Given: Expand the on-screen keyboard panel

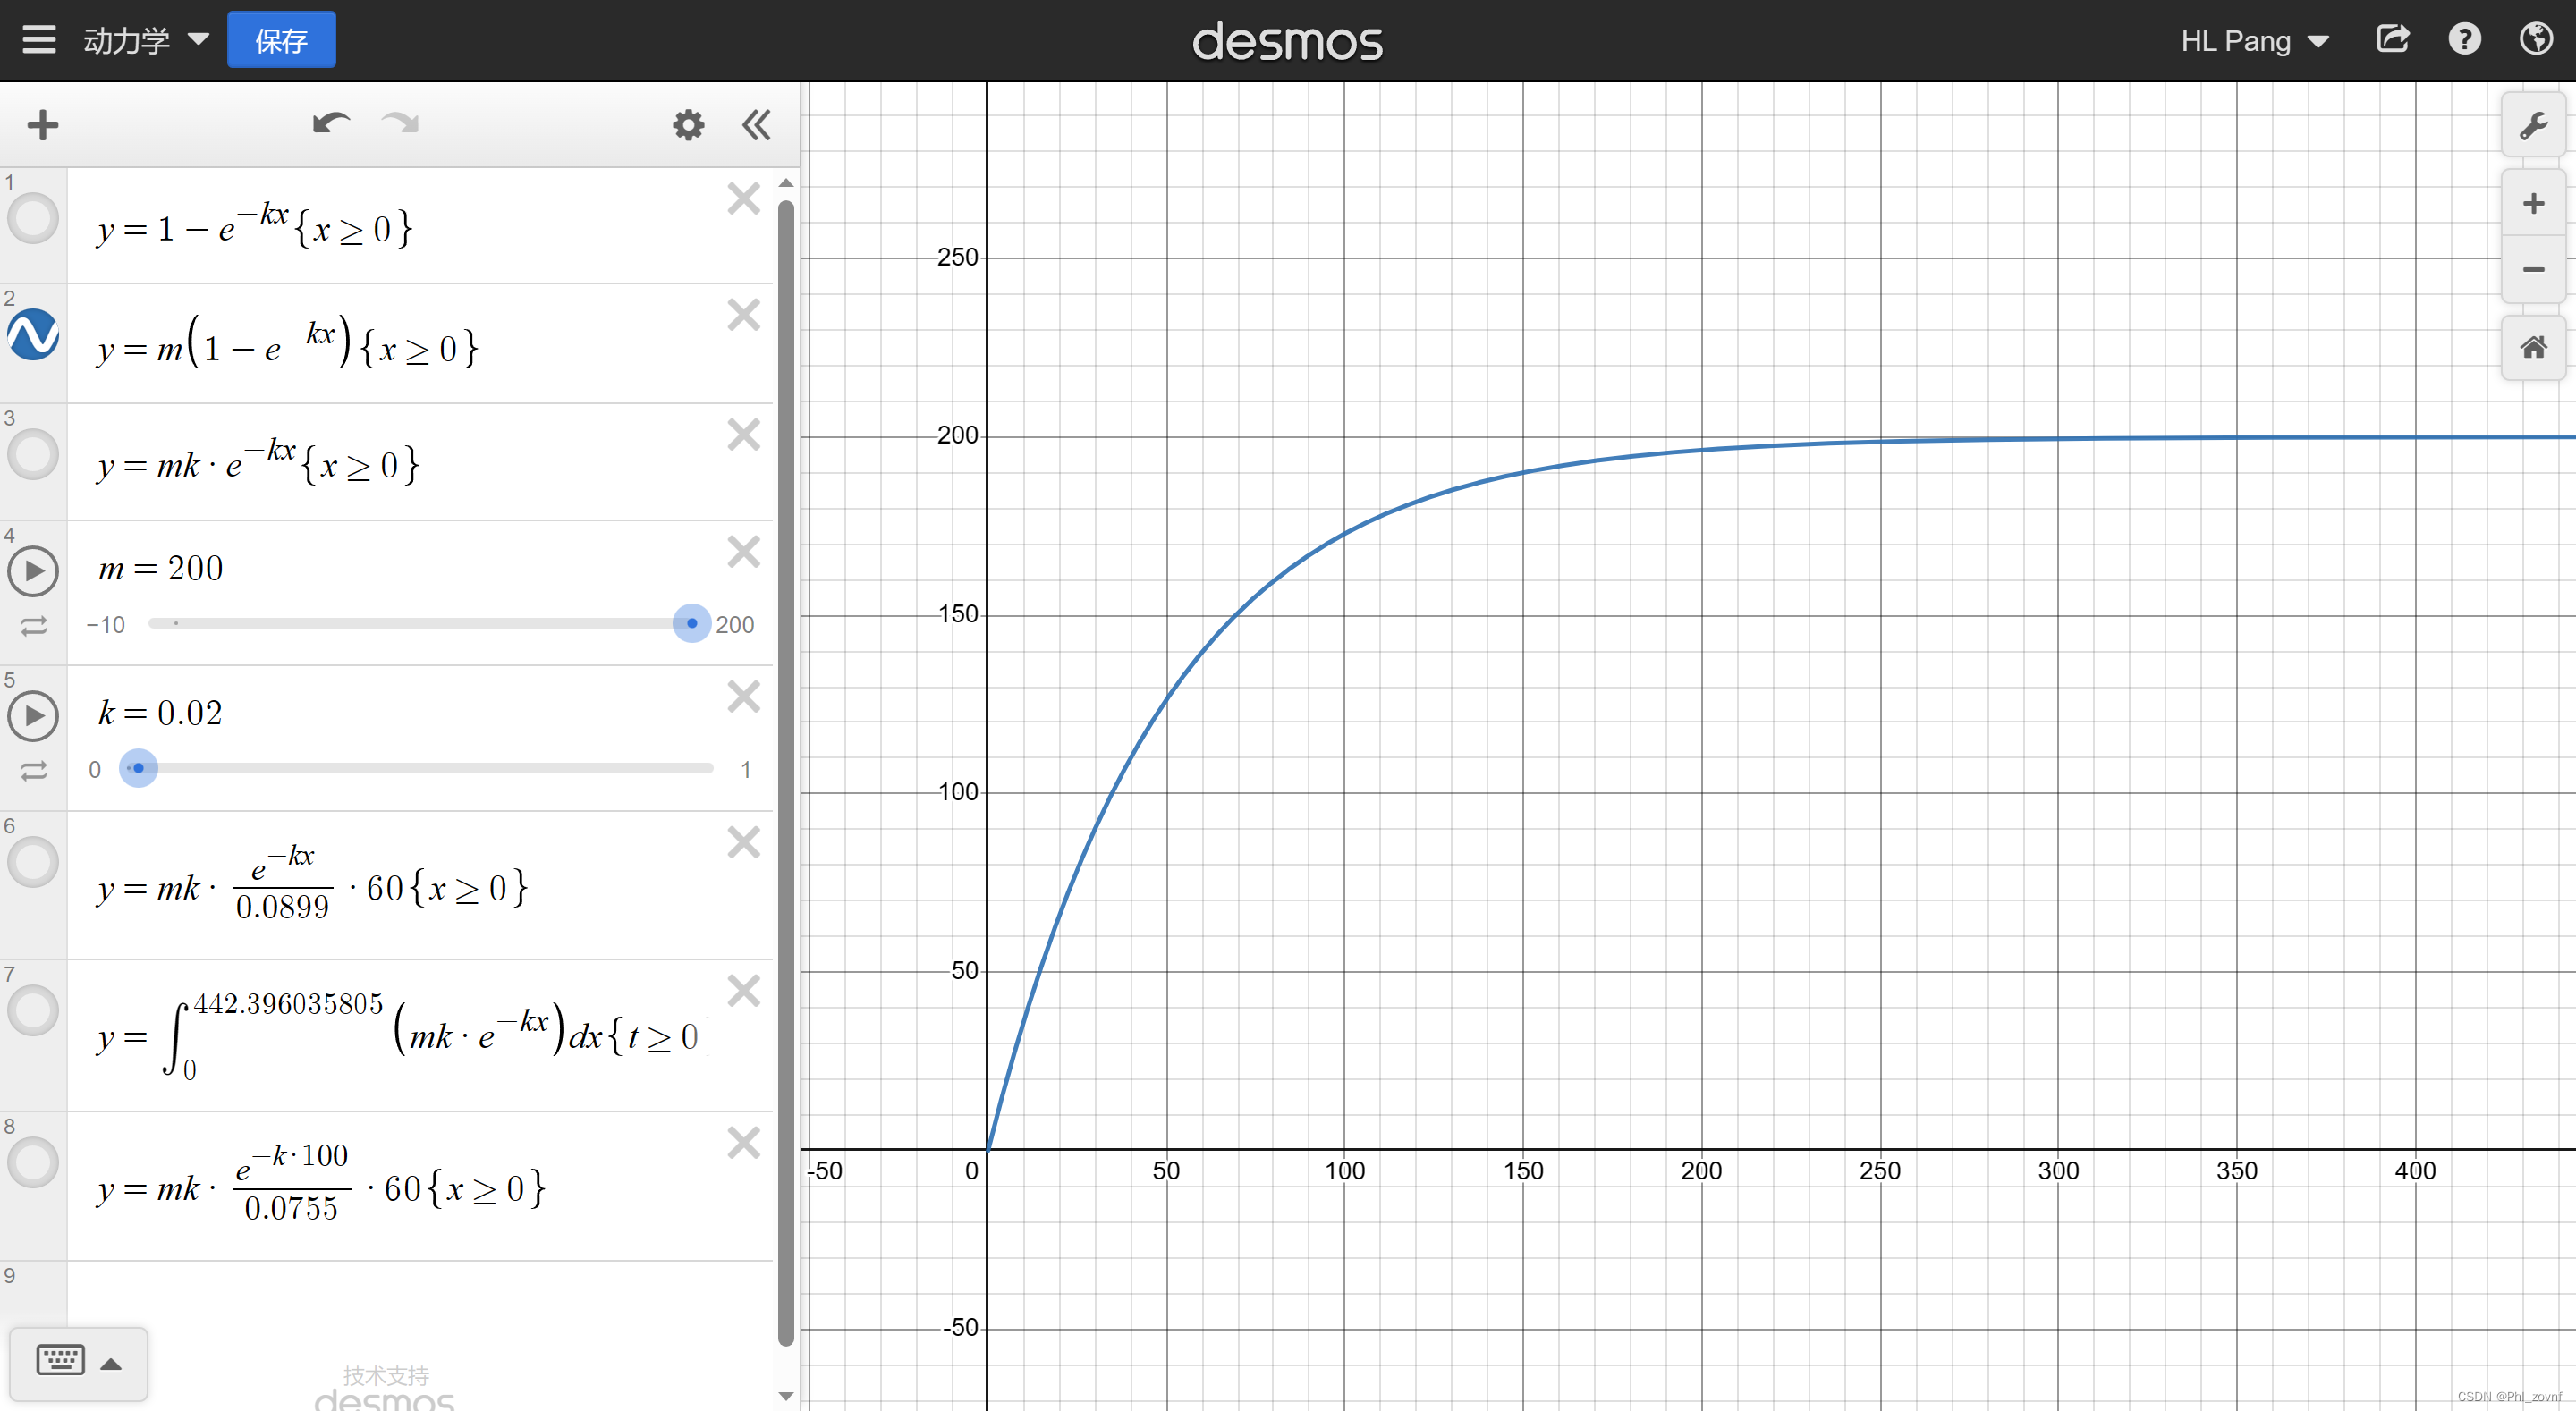Looking at the screenshot, I should pyautogui.click(x=78, y=1362).
